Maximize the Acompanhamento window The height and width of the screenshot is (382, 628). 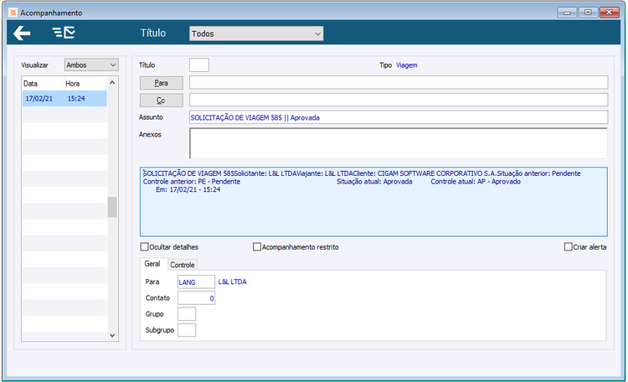[x=588, y=13]
